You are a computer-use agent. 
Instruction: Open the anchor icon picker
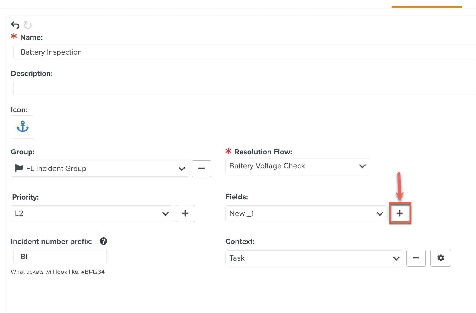pyautogui.click(x=23, y=127)
